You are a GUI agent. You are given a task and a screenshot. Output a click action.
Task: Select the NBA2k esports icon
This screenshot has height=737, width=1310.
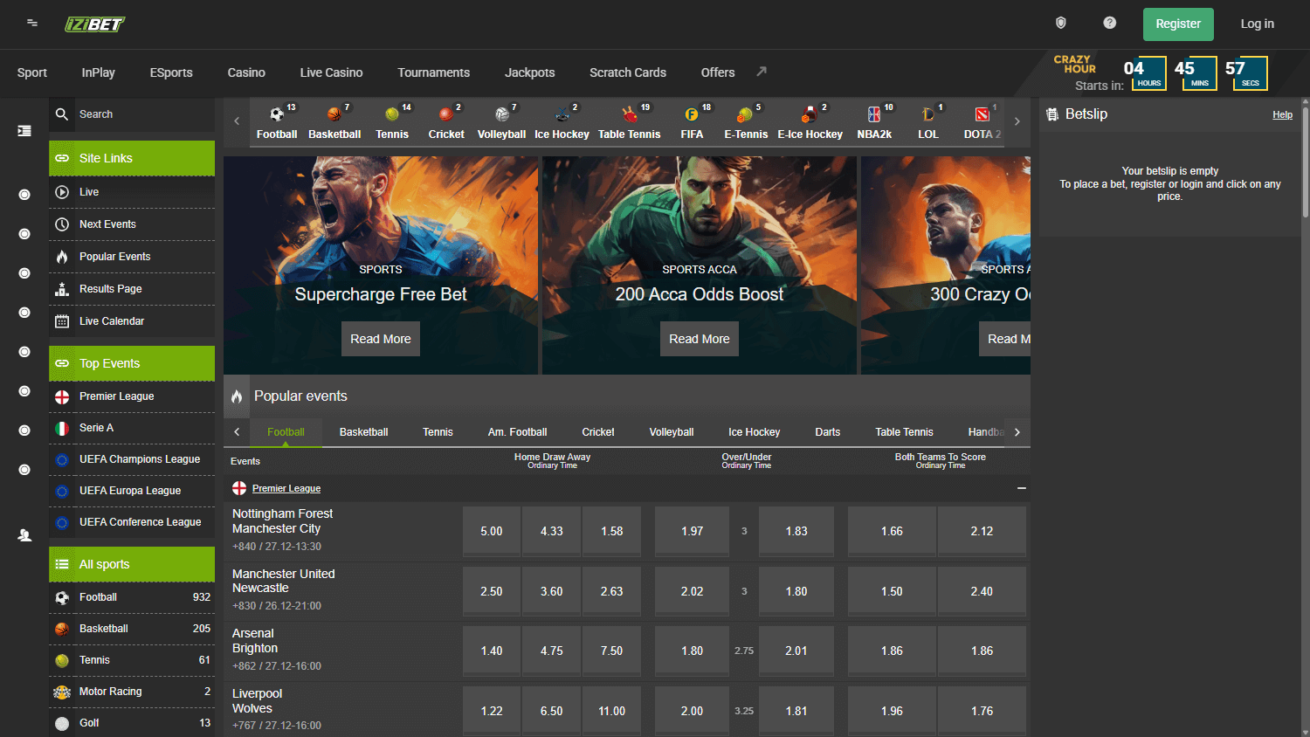(x=875, y=121)
